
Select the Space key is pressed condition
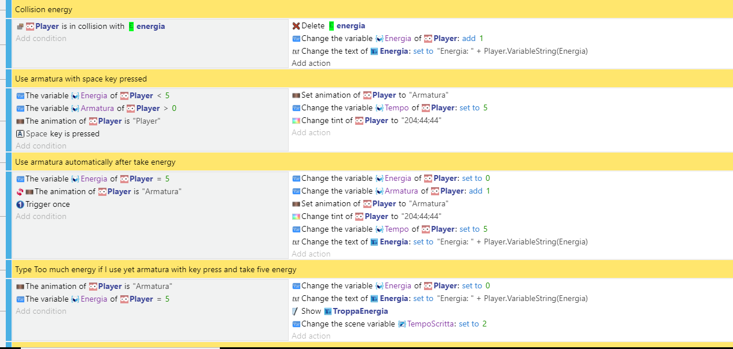(62, 134)
